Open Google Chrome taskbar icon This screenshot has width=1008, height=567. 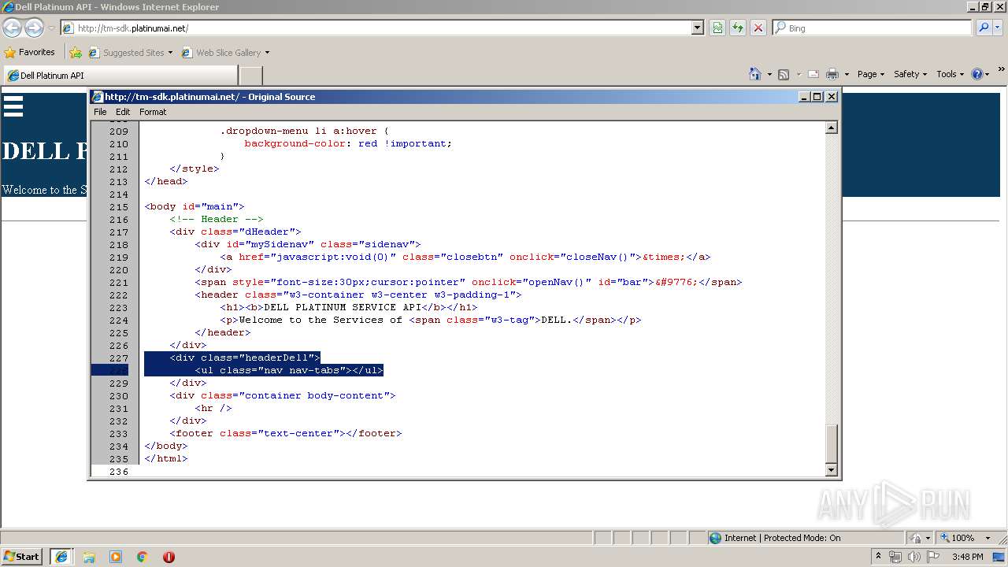(x=143, y=557)
